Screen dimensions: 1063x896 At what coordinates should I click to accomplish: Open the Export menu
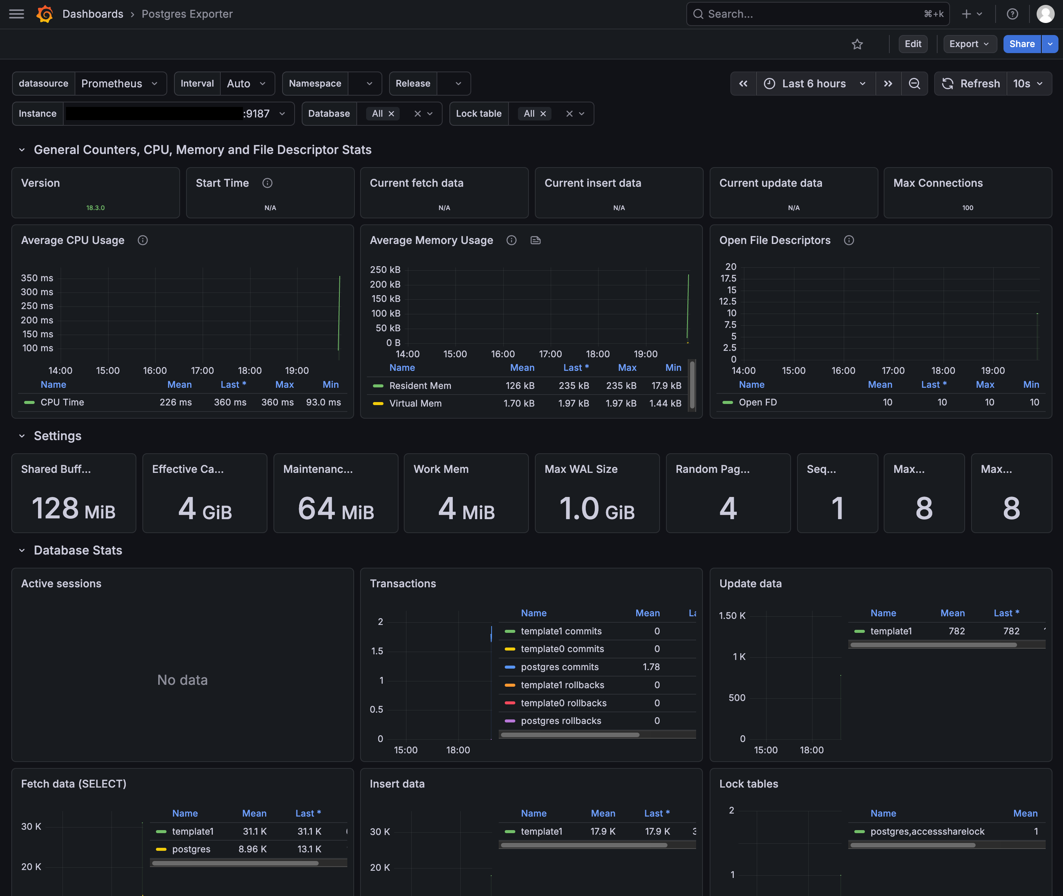pyautogui.click(x=969, y=44)
